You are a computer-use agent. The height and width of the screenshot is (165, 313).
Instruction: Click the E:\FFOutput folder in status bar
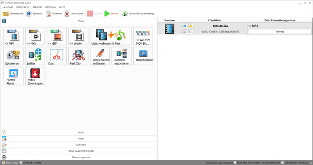click(10, 163)
